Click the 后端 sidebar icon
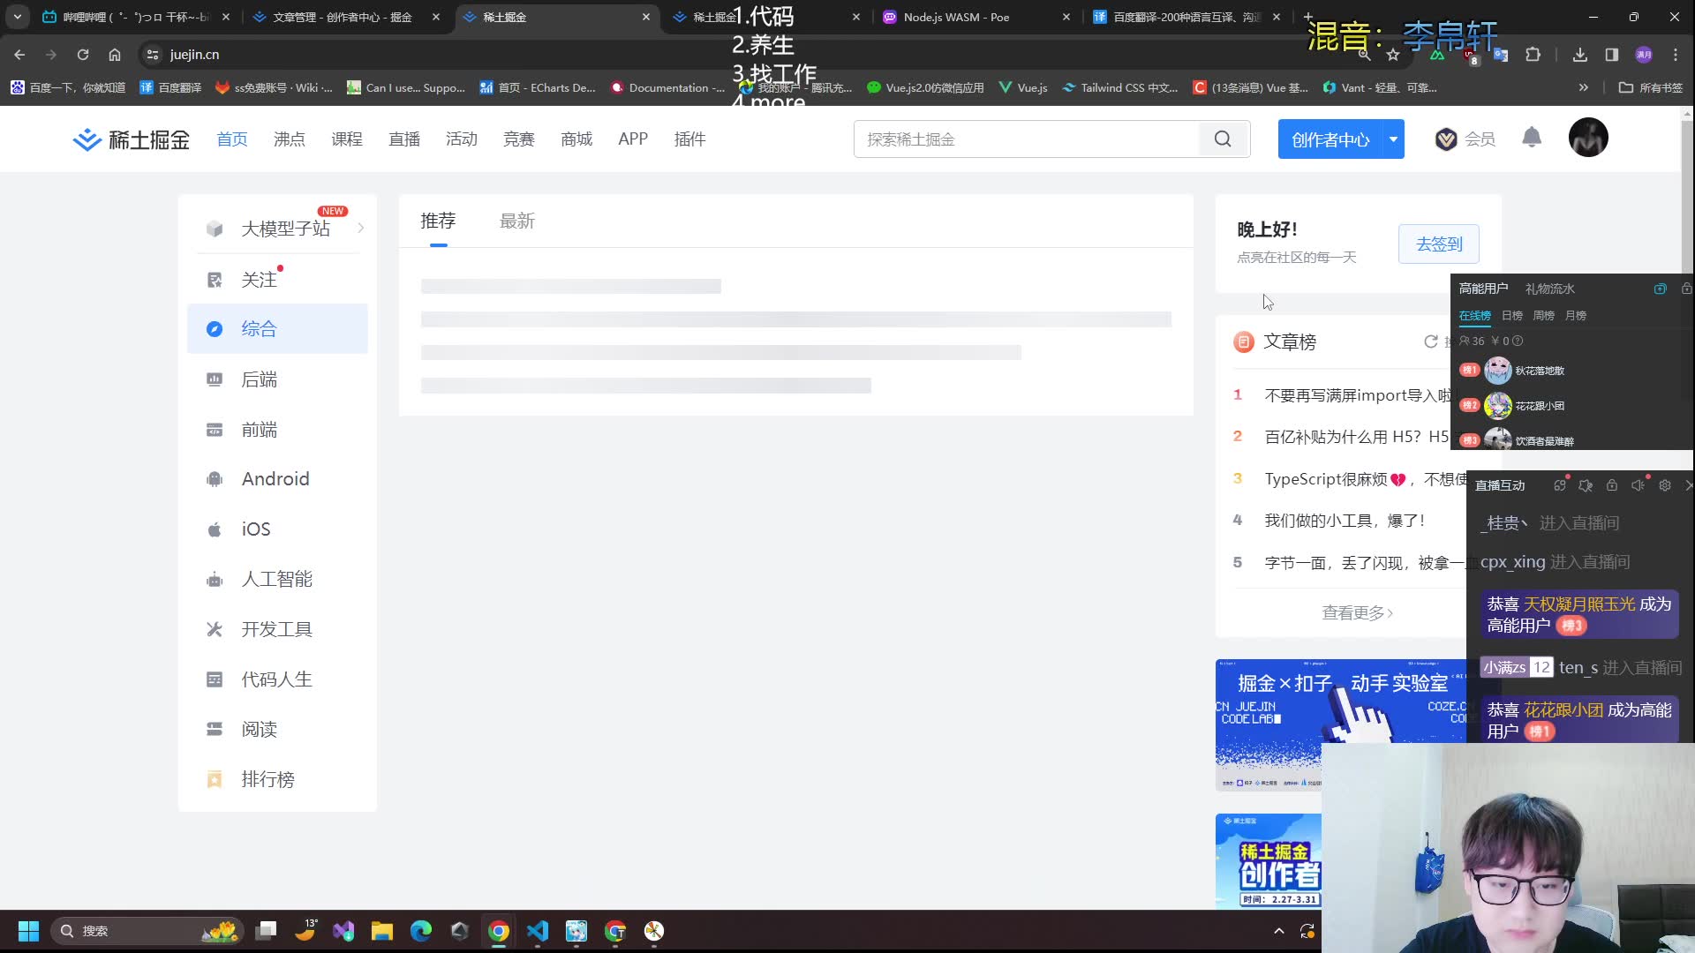 215,379
